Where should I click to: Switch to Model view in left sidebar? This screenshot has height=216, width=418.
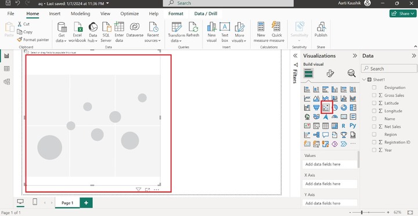point(6,82)
